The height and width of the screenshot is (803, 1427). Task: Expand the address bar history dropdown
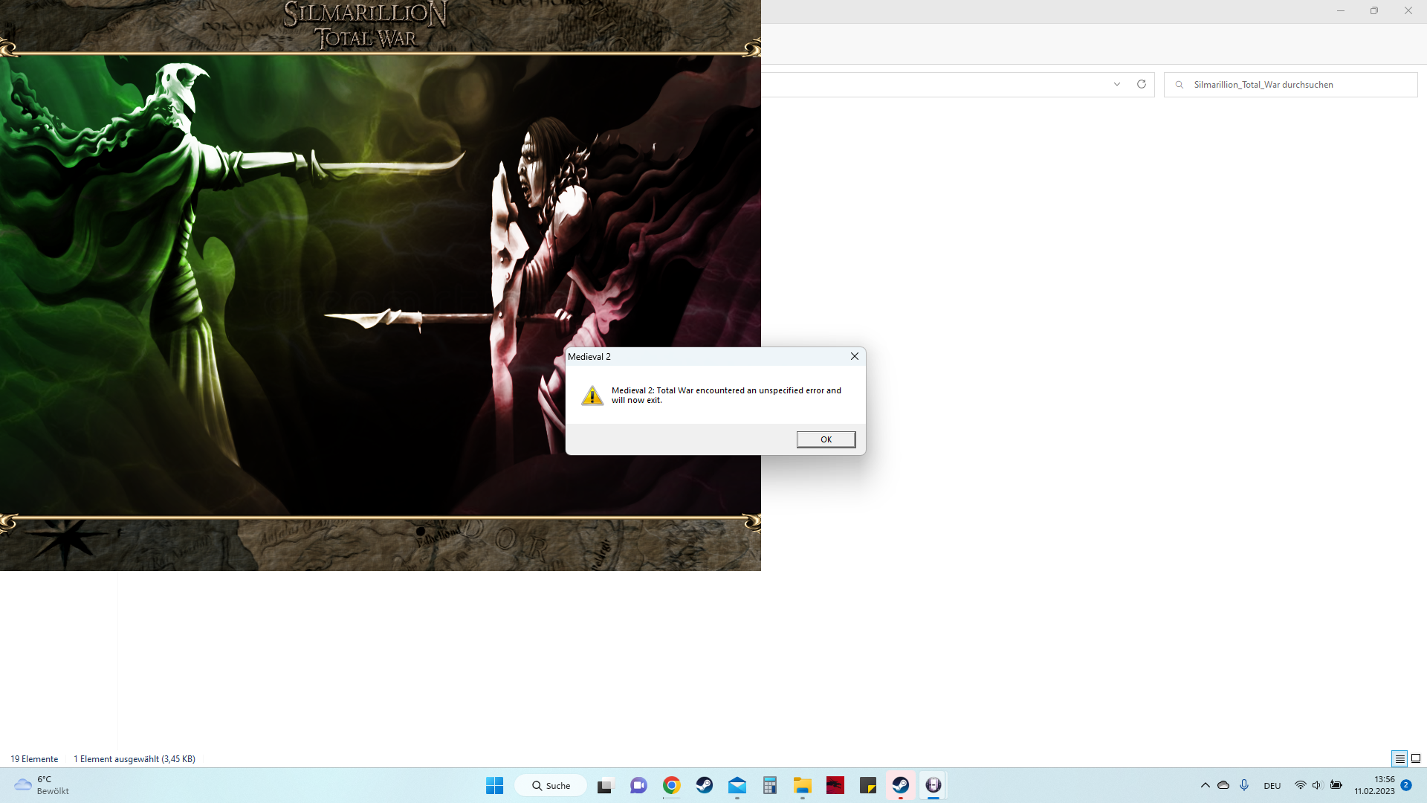click(1117, 84)
